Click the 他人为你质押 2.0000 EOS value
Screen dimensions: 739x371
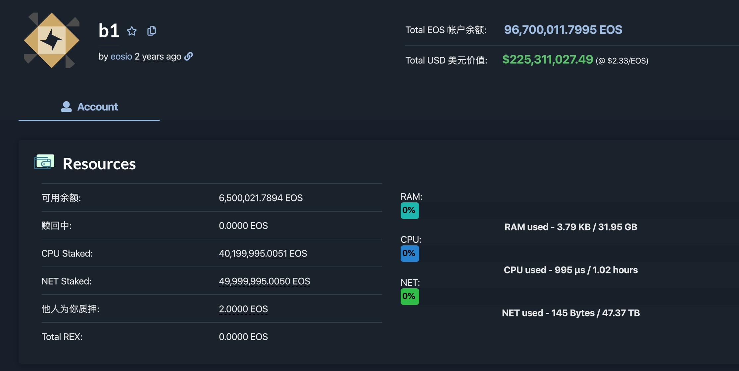click(244, 309)
